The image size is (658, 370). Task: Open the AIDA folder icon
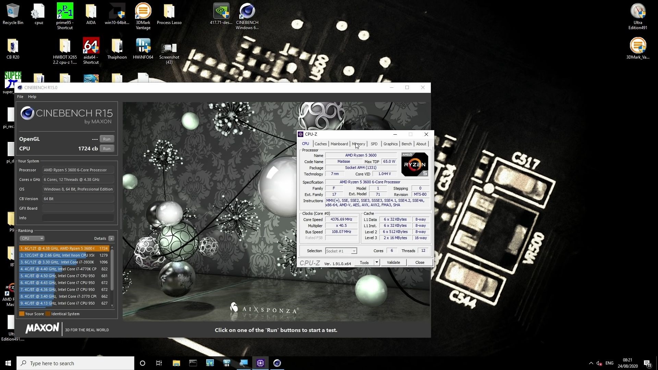click(91, 14)
